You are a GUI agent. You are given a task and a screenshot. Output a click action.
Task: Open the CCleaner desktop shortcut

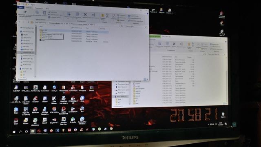point(35,100)
